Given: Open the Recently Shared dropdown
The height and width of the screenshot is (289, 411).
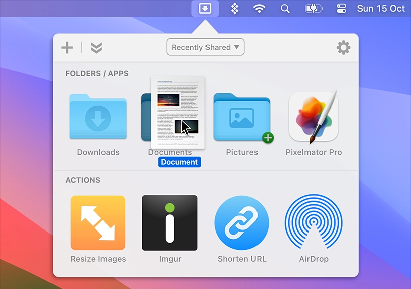Looking at the screenshot, I should coord(206,47).
